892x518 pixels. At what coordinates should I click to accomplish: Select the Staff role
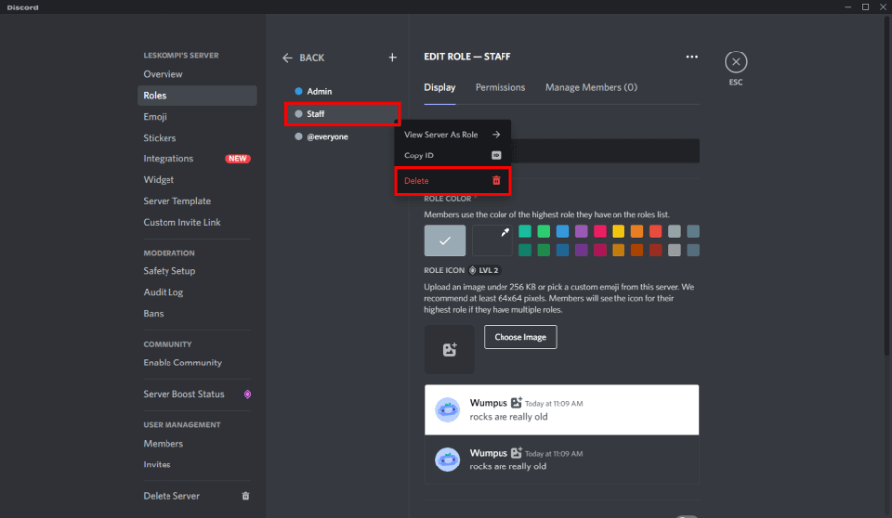(x=342, y=114)
